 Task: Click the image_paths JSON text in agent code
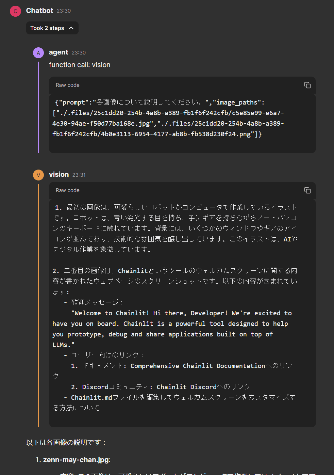pos(168,118)
